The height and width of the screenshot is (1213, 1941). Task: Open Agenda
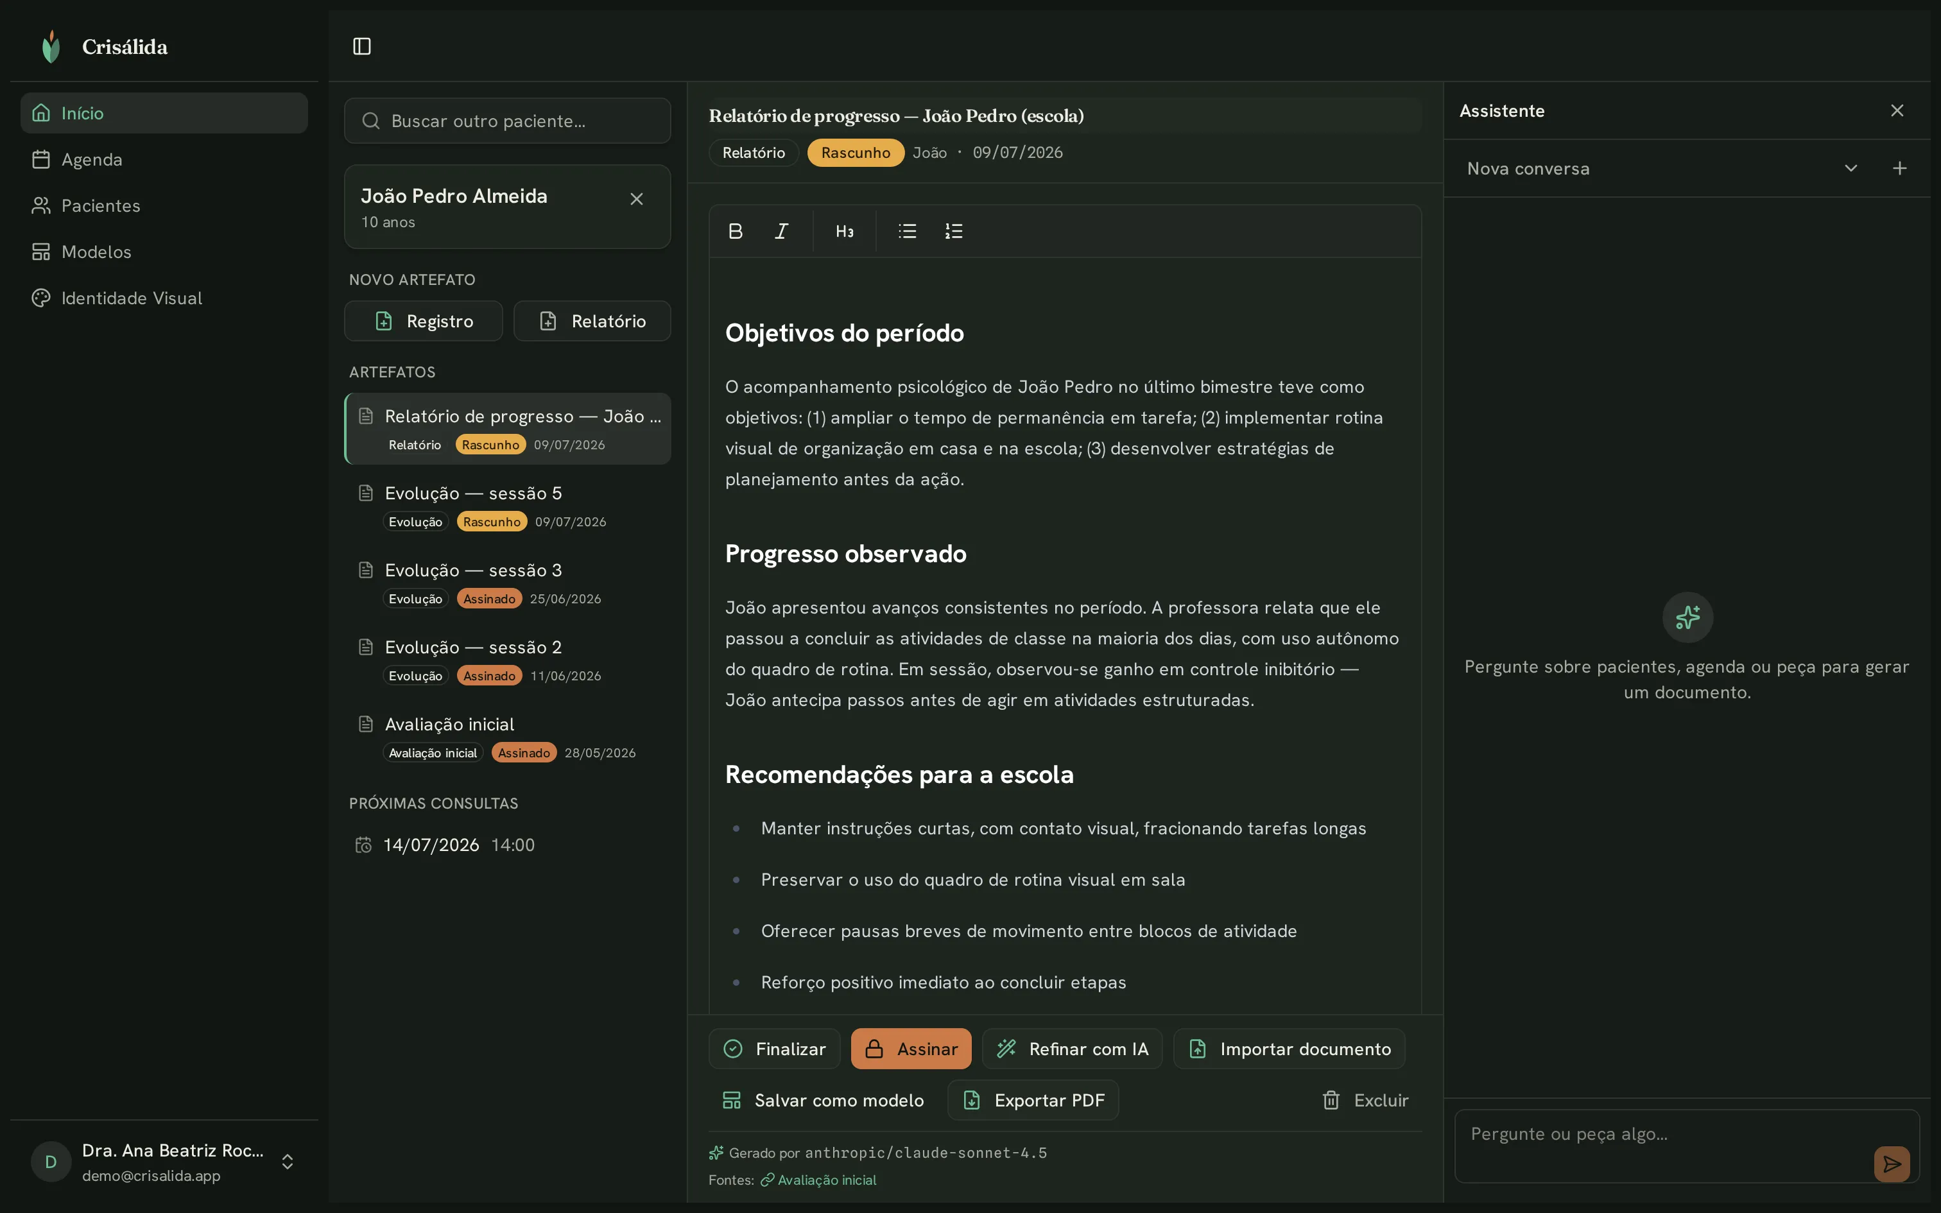(164, 160)
